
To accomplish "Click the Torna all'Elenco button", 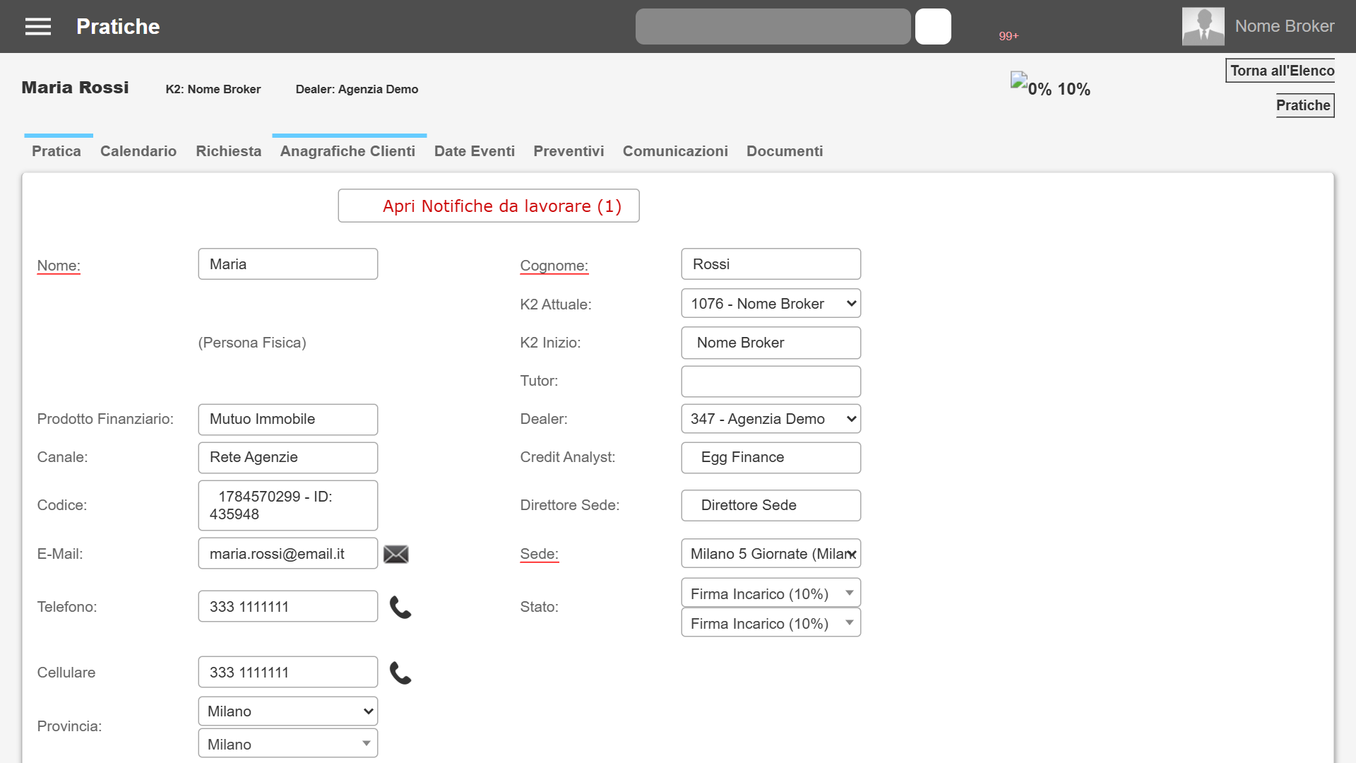I will point(1280,71).
